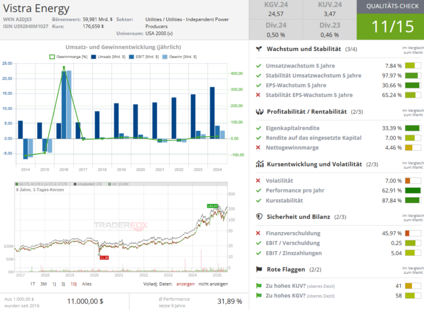Click red cross beside Finanzverschuldung

tap(258, 233)
